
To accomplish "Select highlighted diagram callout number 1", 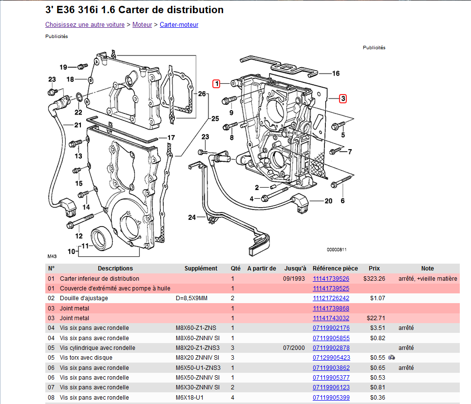I will (x=216, y=83).
